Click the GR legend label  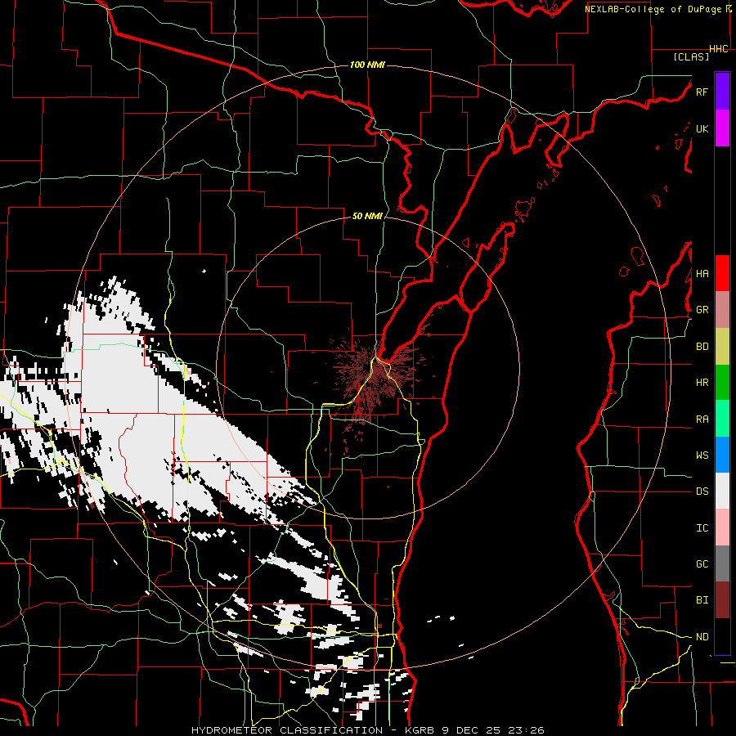click(702, 310)
